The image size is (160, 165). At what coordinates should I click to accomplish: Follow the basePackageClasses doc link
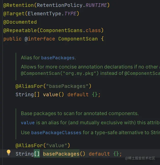click(x=56, y=133)
